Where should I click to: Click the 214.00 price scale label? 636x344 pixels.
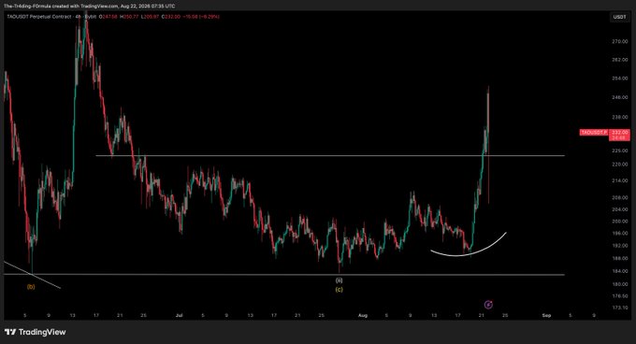coord(619,180)
